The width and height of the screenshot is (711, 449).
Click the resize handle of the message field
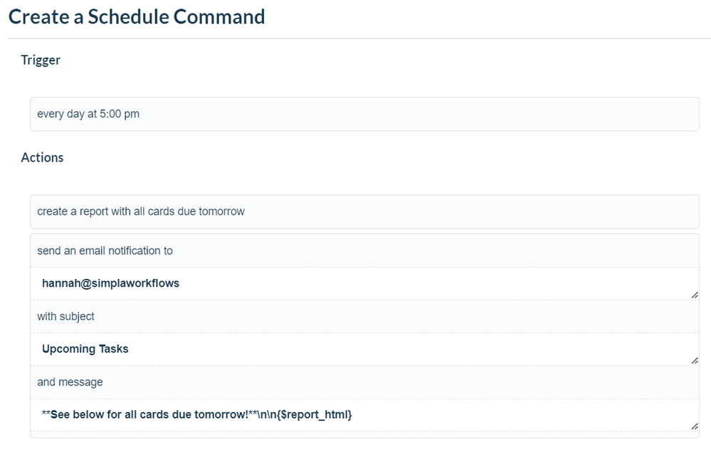694,426
